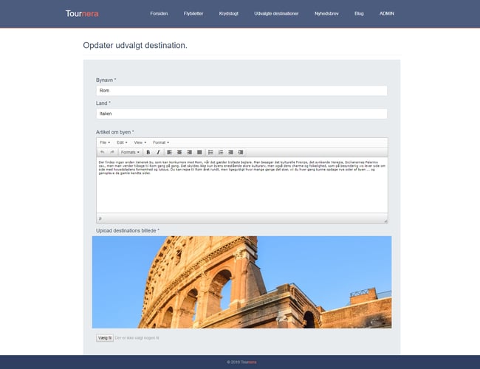Click the Vælg fil upload button
This screenshot has height=369, width=480.
click(105, 338)
